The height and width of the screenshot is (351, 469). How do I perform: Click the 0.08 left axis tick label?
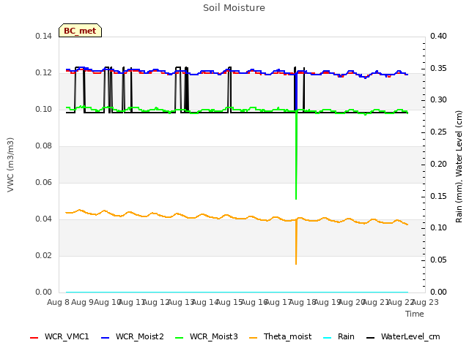click(44, 146)
